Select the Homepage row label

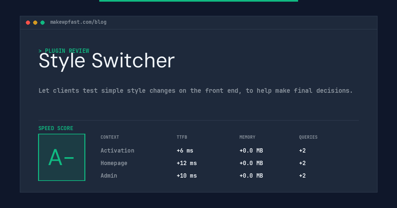point(114,163)
